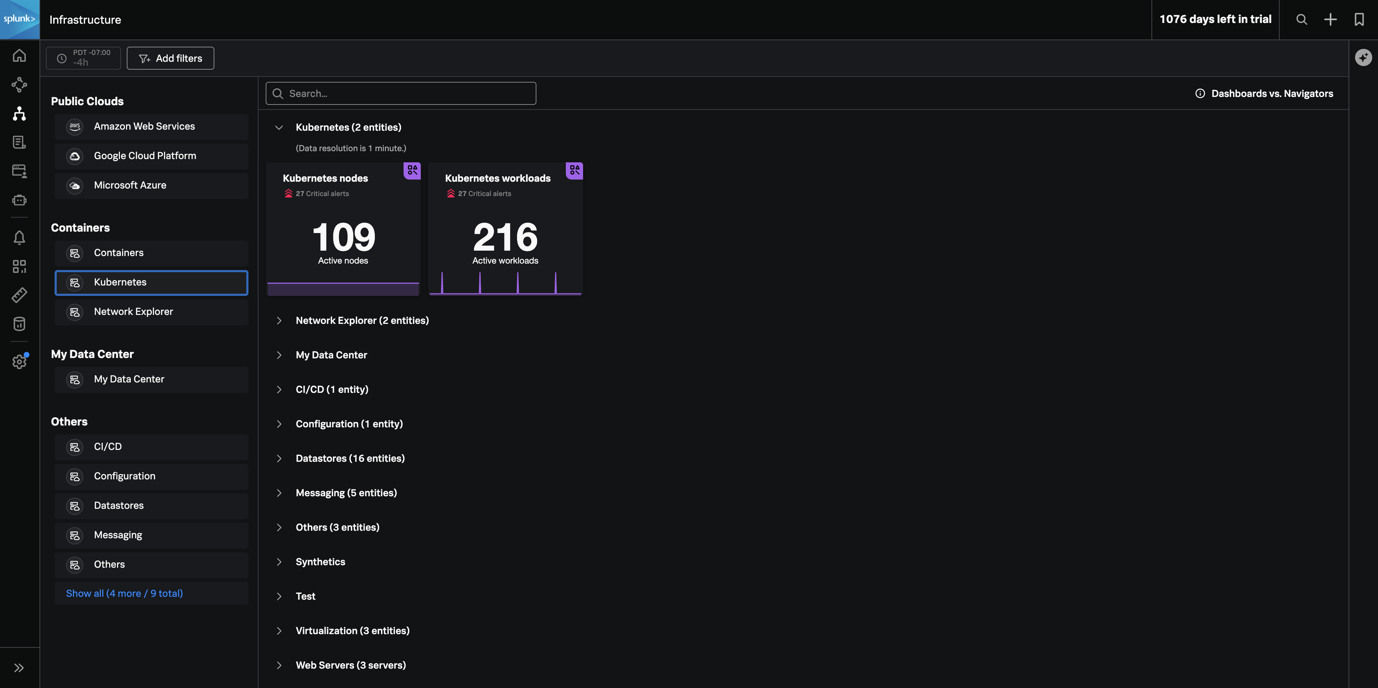Click the Settings gear icon in sidebar
1378x688 pixels.
(19, 362)
